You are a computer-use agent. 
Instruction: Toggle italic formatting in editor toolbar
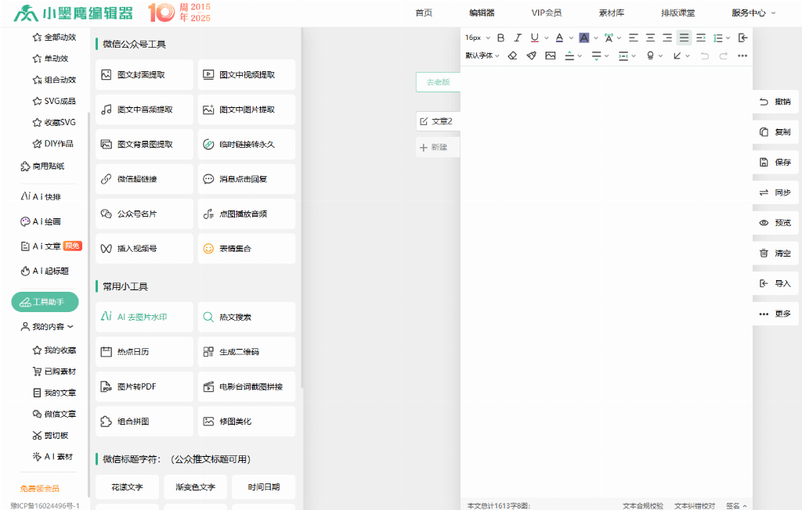pos(518,38)
